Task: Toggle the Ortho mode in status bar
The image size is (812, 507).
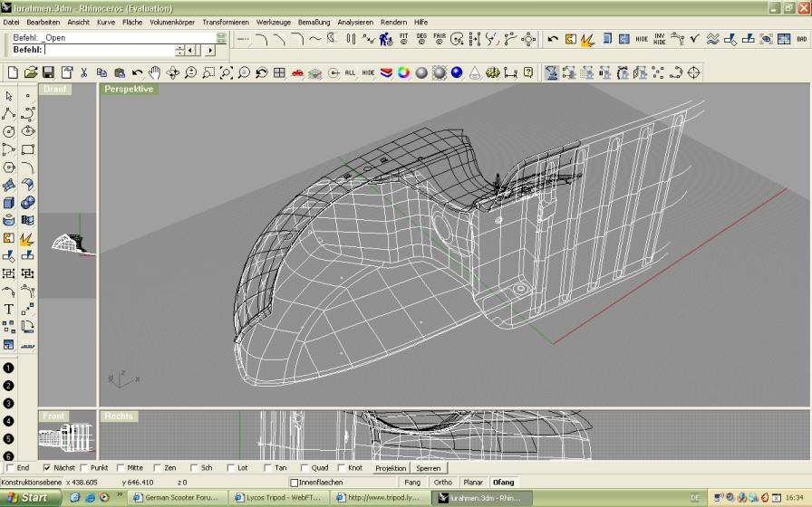Action: click(442, 483)
